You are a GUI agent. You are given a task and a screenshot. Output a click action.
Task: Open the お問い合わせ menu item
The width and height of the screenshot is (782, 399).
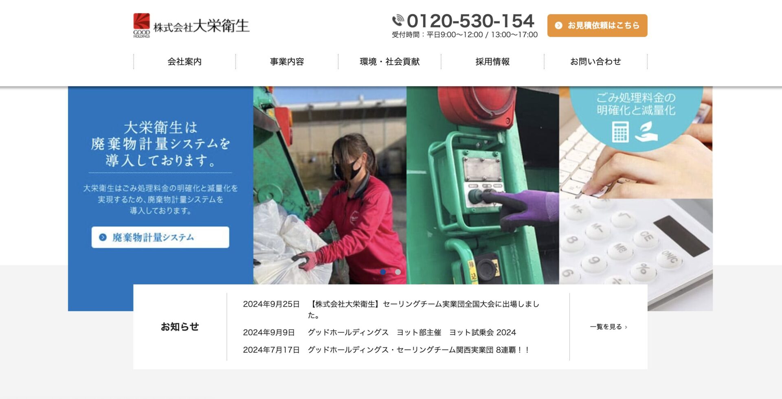595,61
